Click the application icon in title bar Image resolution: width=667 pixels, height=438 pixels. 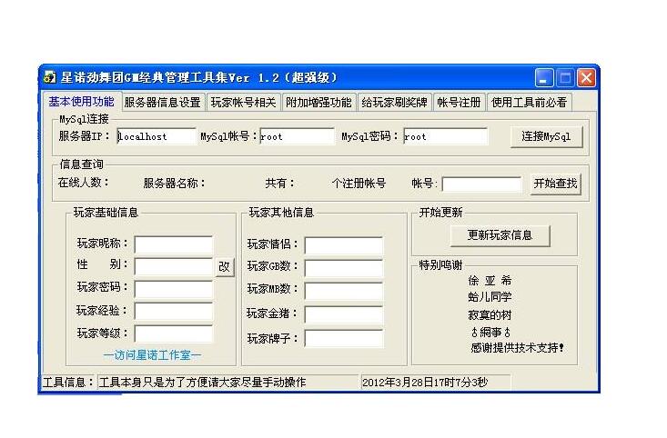[x=49, y=77]
